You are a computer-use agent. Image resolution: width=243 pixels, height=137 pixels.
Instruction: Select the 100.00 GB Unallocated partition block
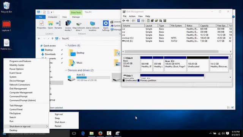(198, 64)
